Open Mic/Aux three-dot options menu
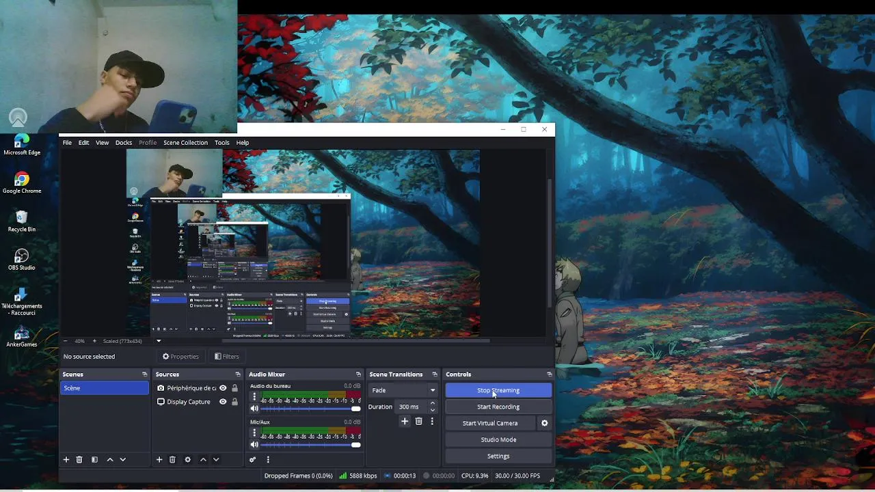 (x=254, y=433)
